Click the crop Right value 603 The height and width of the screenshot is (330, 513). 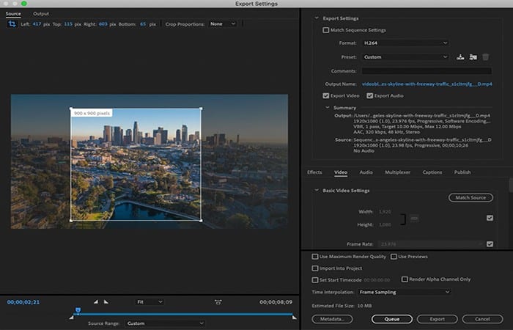103,24
